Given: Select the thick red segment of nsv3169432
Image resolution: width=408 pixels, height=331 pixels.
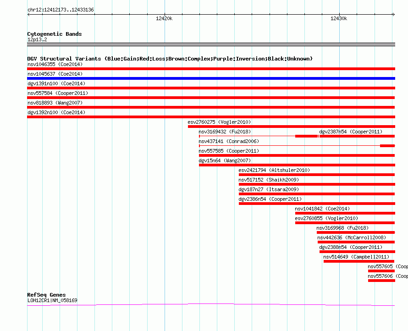Looking at the screenshot, I should click(306, 136).
